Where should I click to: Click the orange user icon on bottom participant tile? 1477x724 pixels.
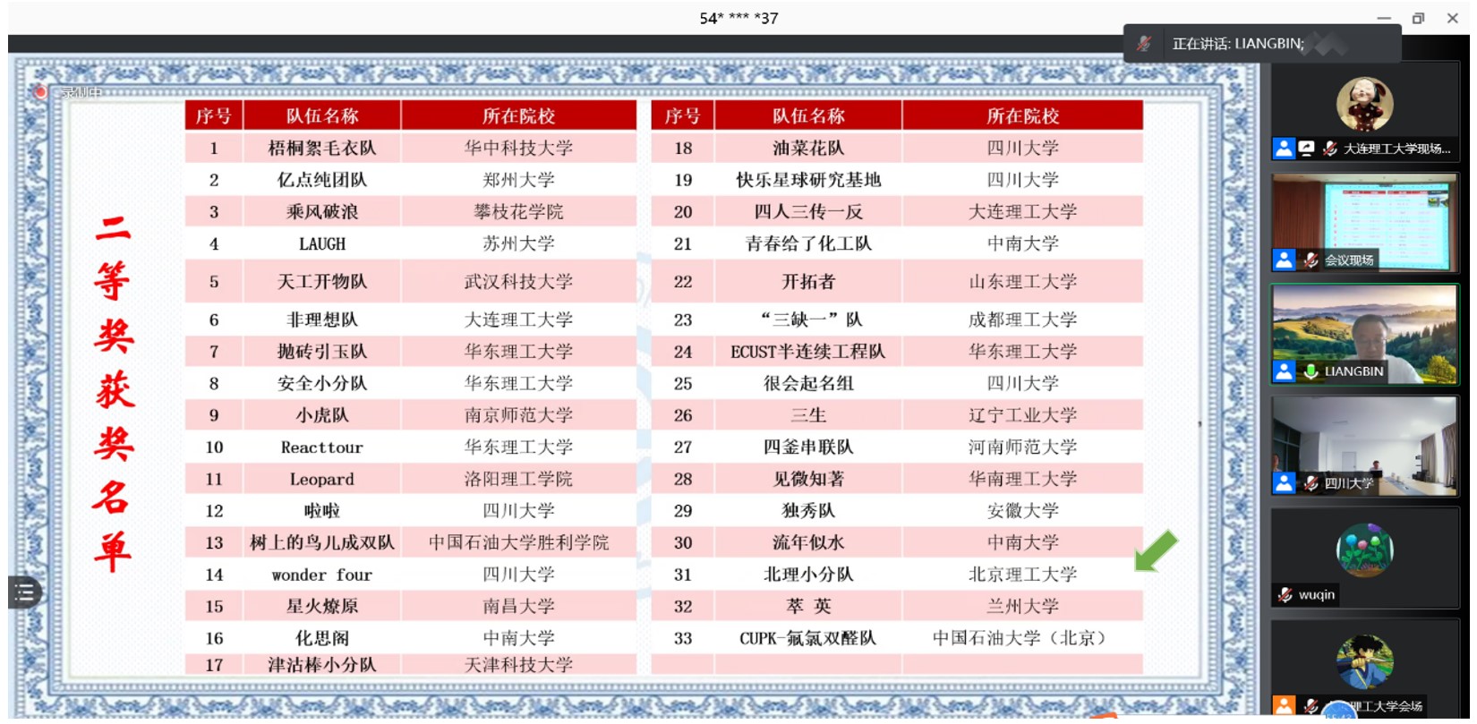(x=1284, y=706)
